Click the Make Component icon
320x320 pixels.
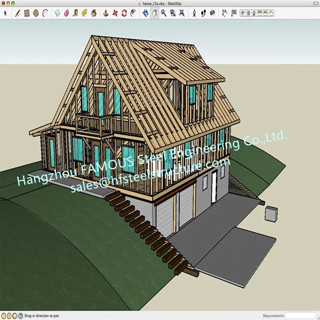coord(57,13)
